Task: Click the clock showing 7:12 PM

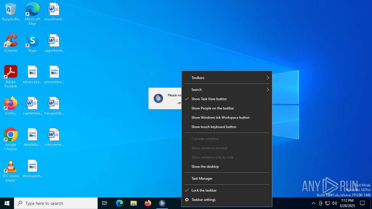Action: coord(347,203)
